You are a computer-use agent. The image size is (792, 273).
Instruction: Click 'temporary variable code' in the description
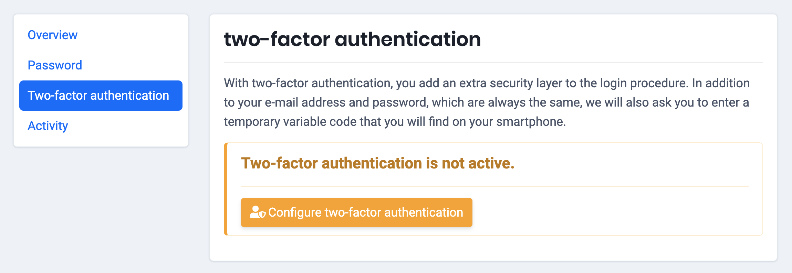[291, 122]
